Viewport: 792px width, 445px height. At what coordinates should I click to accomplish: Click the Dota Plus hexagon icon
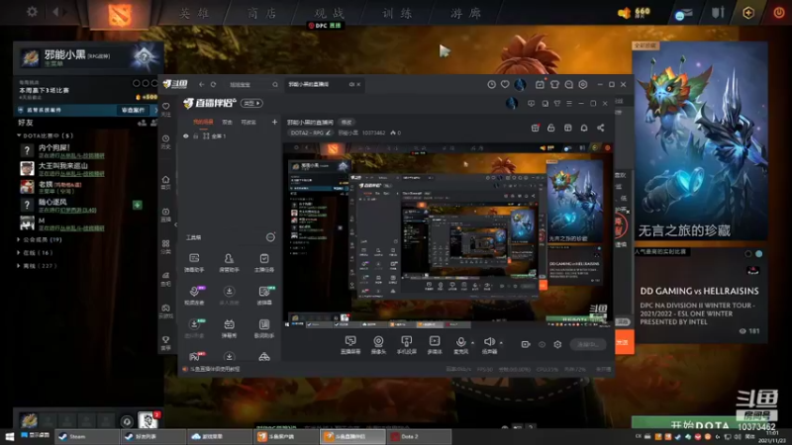pos(748,13)
